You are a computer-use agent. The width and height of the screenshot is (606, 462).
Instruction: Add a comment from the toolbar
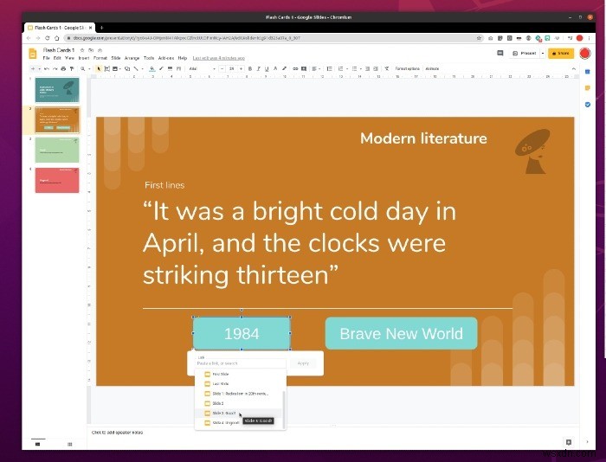tap(304, 68)
